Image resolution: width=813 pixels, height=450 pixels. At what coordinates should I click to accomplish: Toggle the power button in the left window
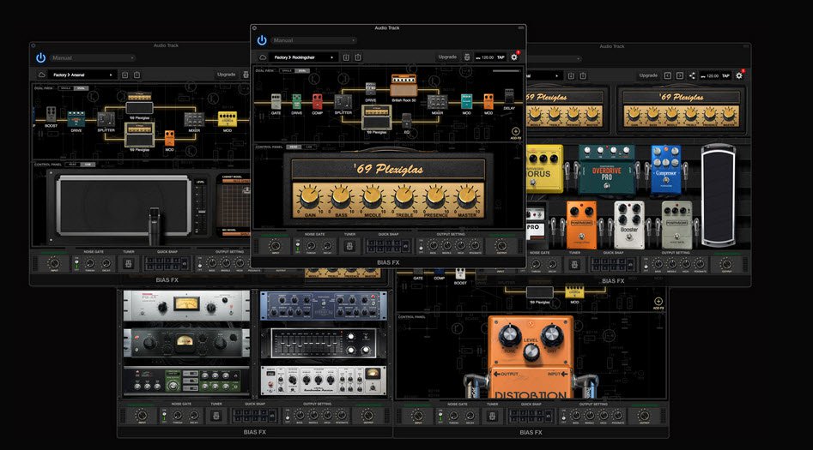[40, 58]
